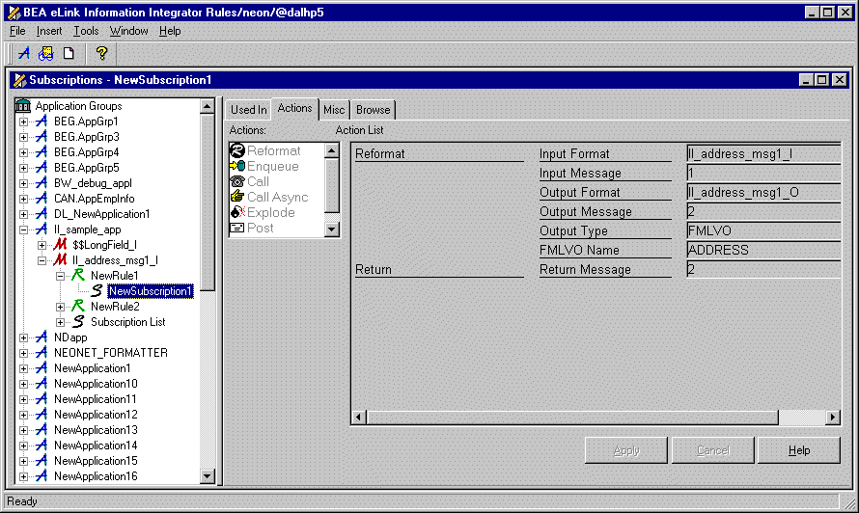Screen dimensions: 859x513
Task: Click the Action List scroll right arrow
Action: pyautogui.click(x=833, y=418)
